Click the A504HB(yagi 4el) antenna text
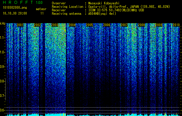Viewport: 182px width, 116px height. coord(102,14)
